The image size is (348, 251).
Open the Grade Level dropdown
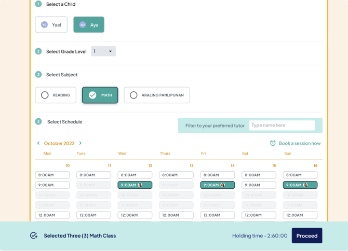103,51
